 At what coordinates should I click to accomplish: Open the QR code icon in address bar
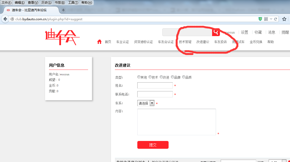(x=266, y=19)
